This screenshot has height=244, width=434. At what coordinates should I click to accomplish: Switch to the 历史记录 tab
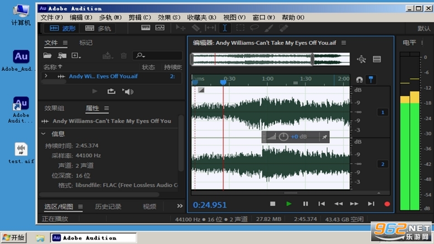pyautogui.click(x=108, y=206)
